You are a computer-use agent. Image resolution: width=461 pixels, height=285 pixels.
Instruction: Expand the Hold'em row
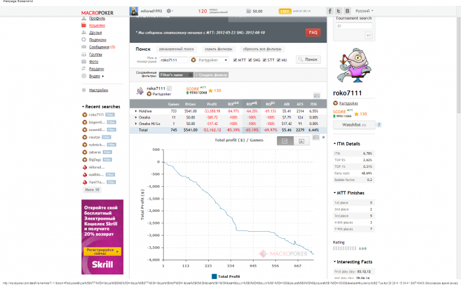pos(136,111)
